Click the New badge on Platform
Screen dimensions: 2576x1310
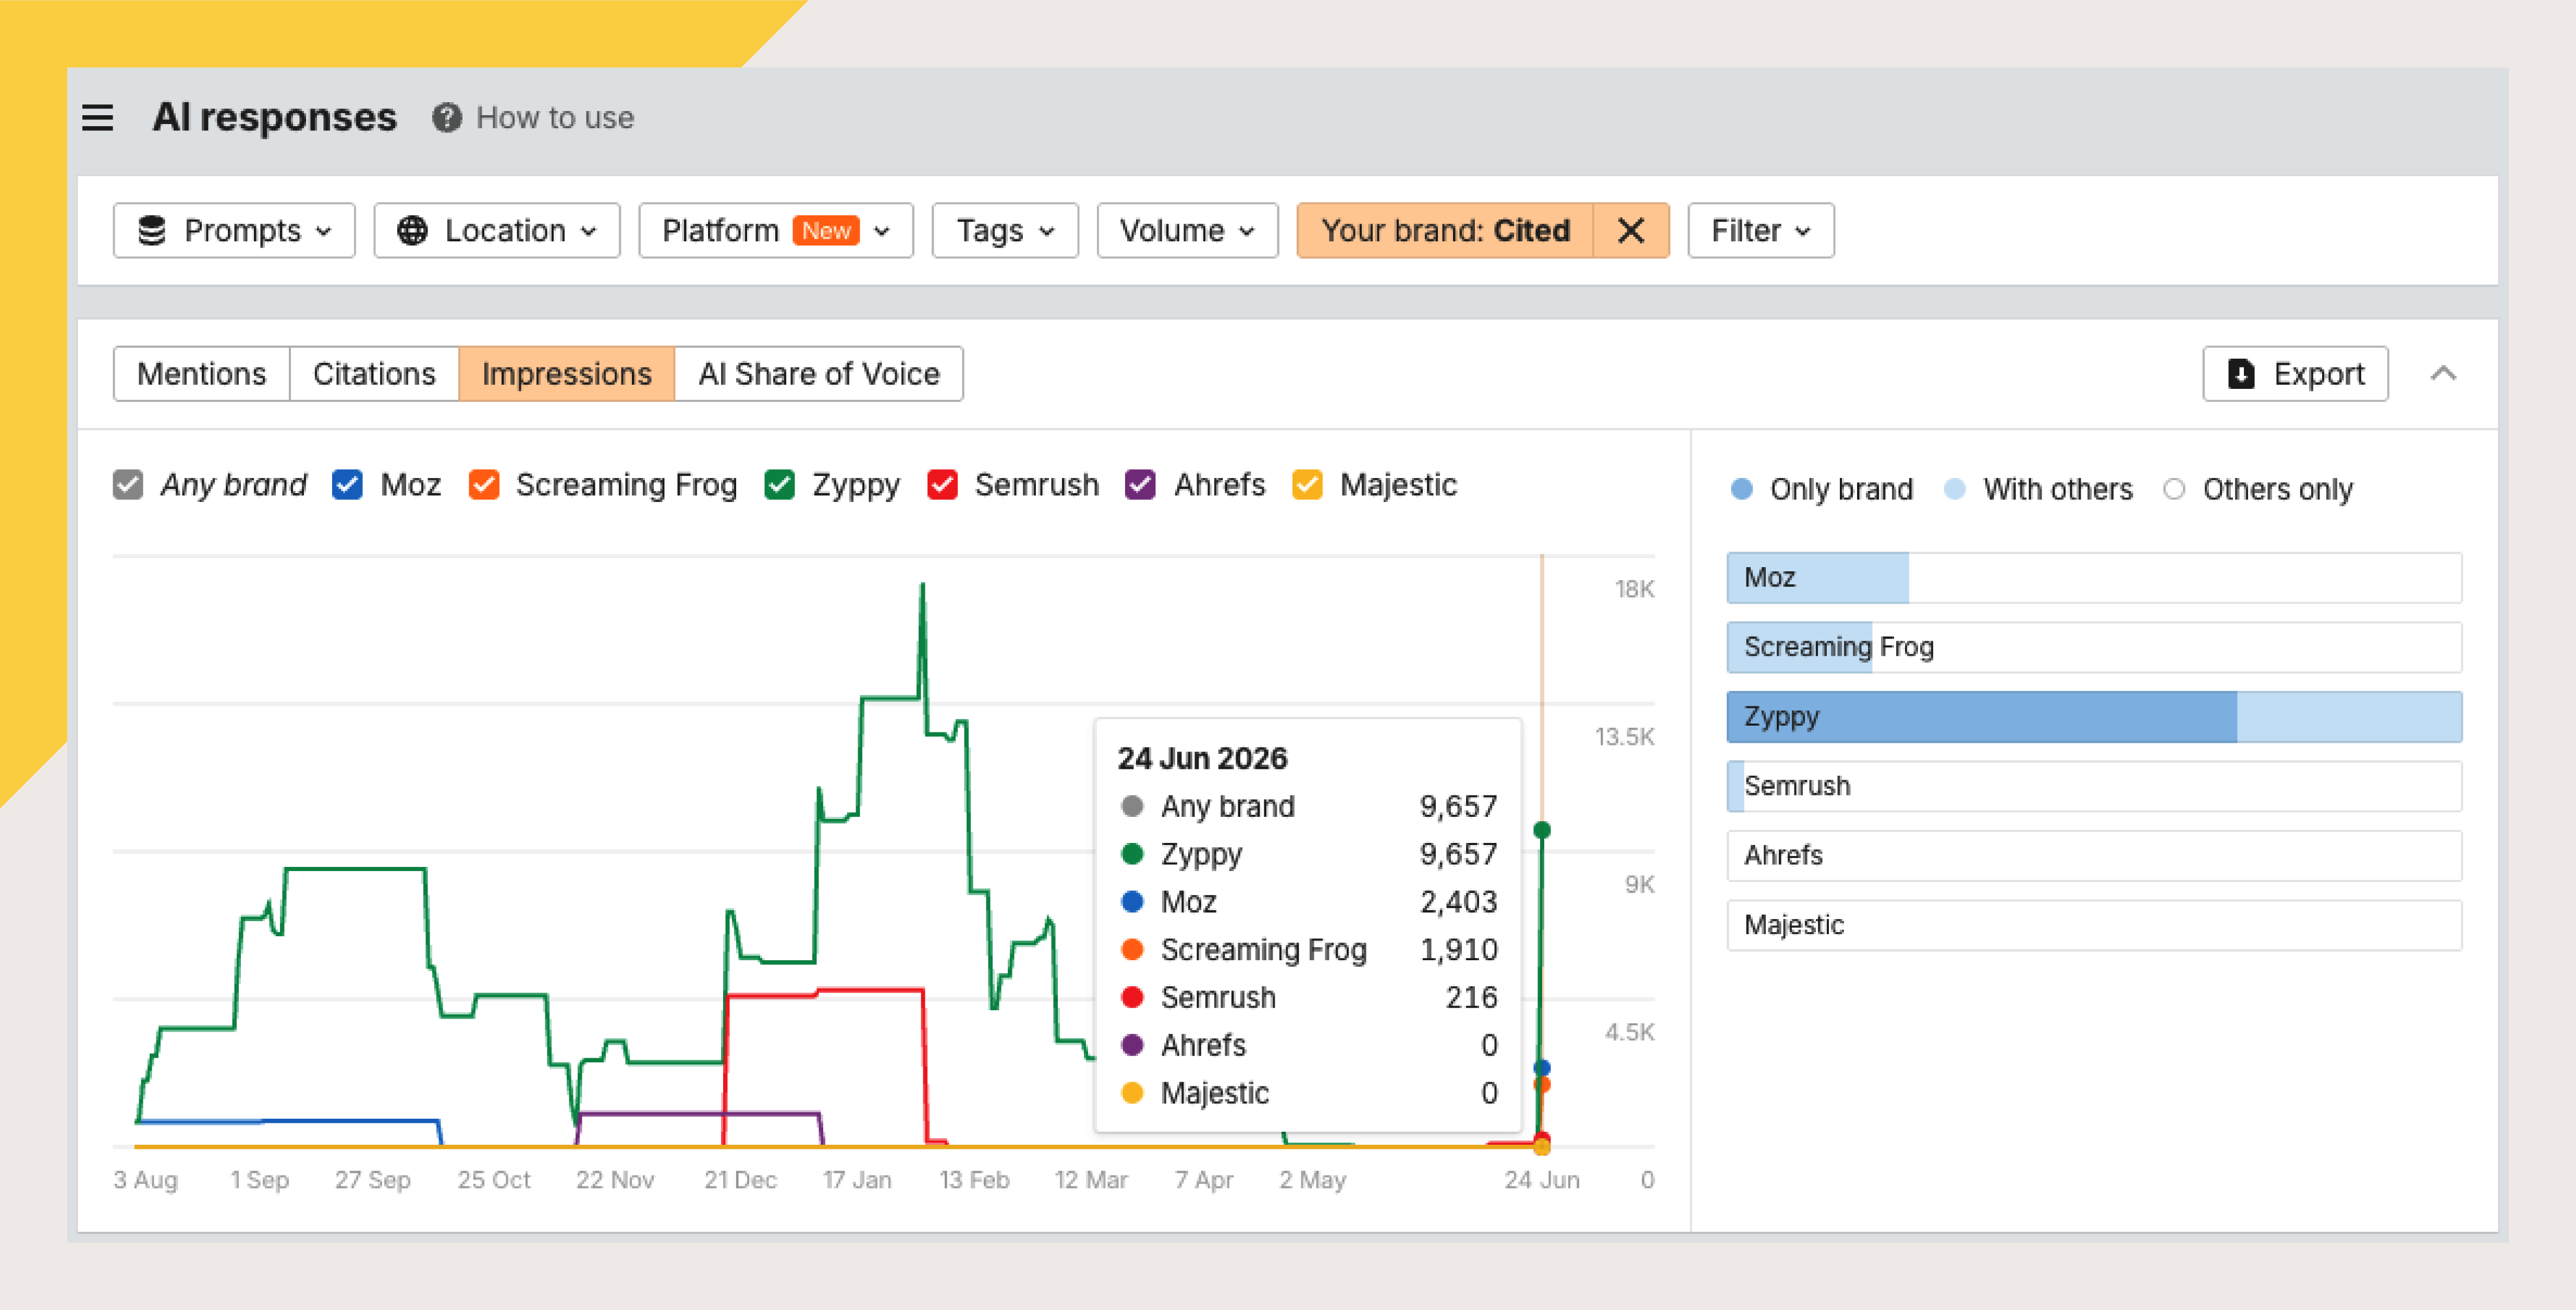point(826,231)
